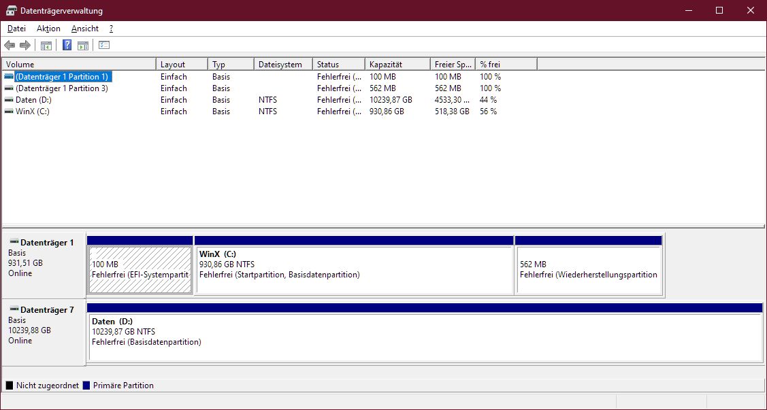Click the 518,38 GB free space cell

(x=452, y=112)
